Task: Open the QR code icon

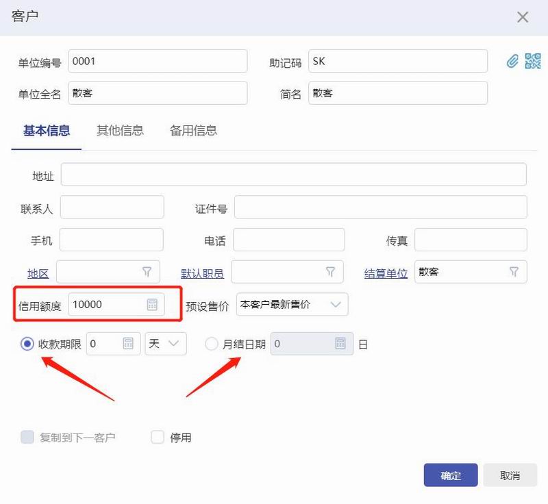Action: (x=533, y=61)
